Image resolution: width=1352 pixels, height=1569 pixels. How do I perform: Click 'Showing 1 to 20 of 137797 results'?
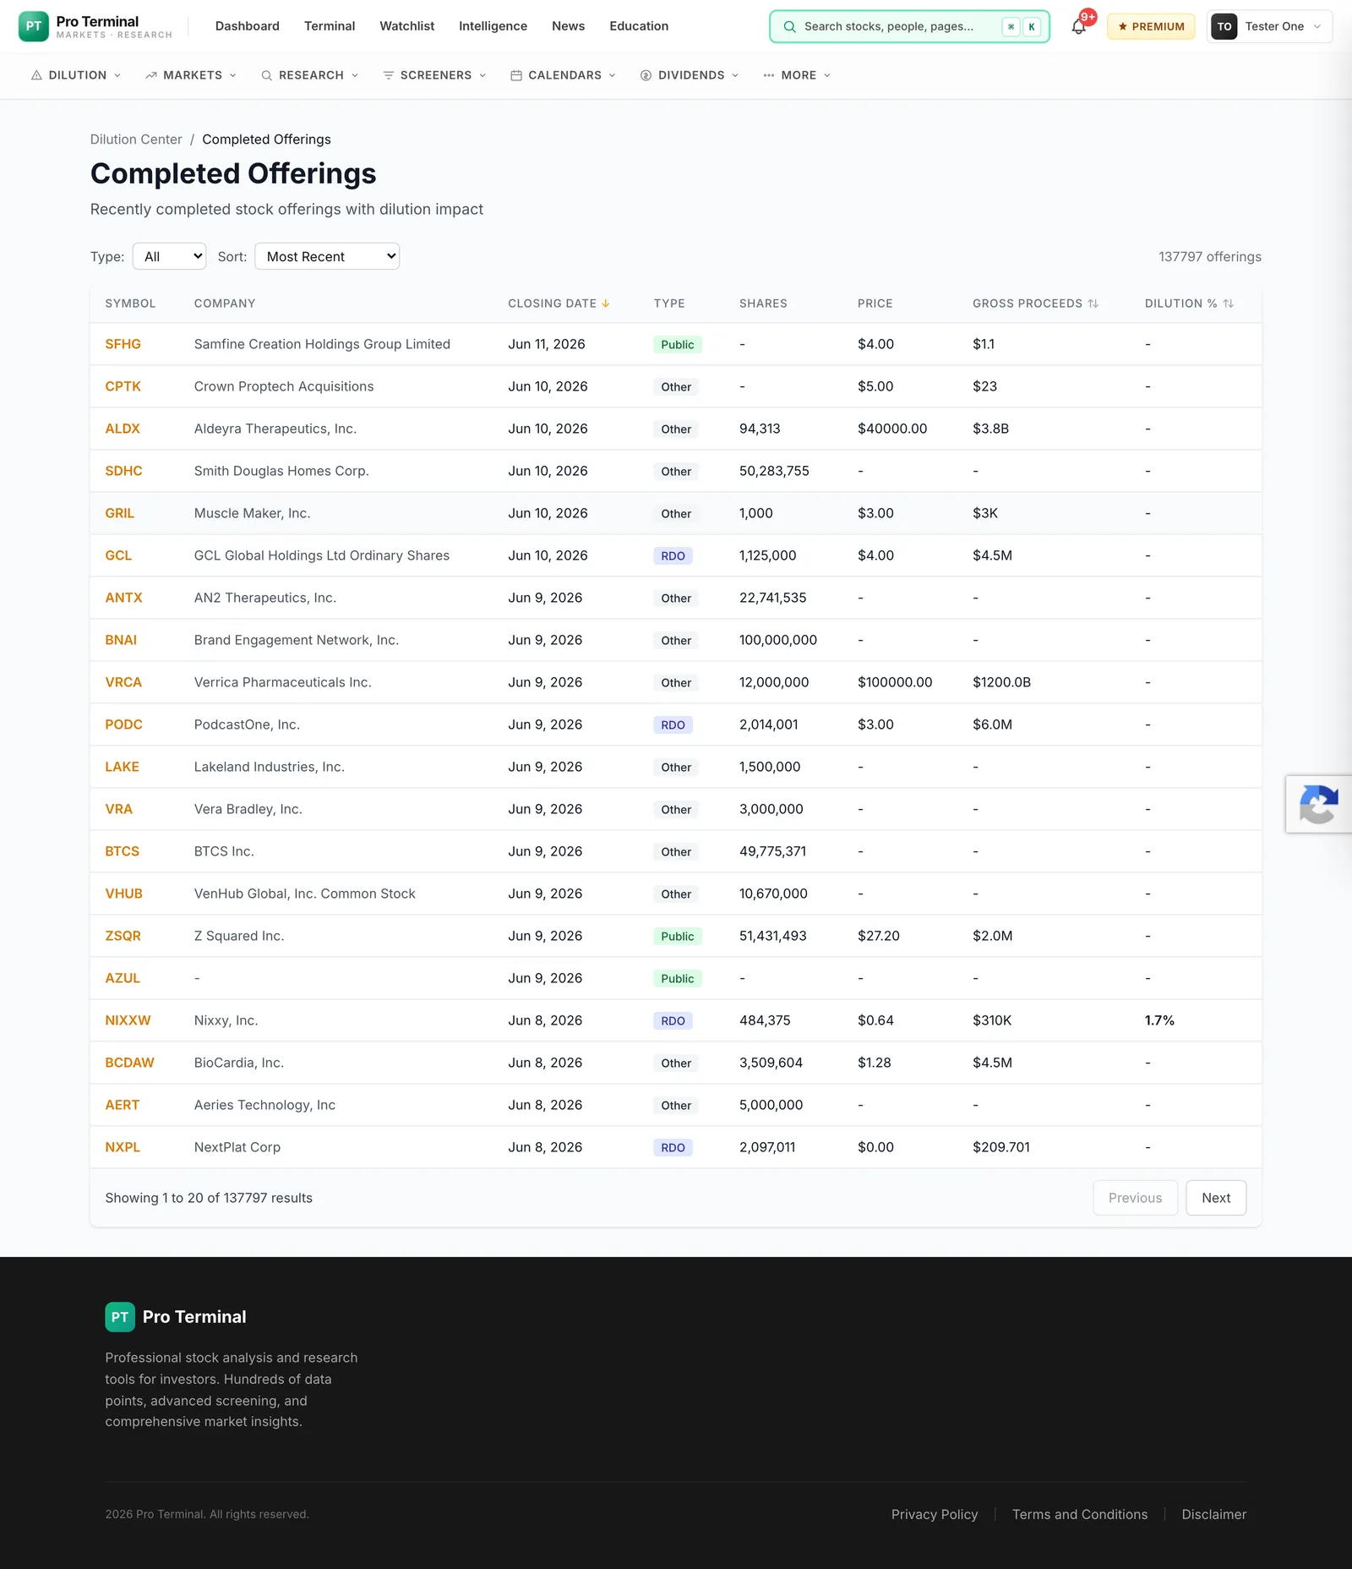209,1198
